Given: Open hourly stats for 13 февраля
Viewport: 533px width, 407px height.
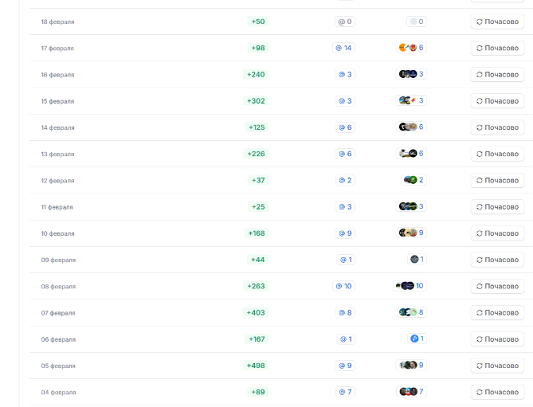Looking at the screenshot, I should coord(497,155).
